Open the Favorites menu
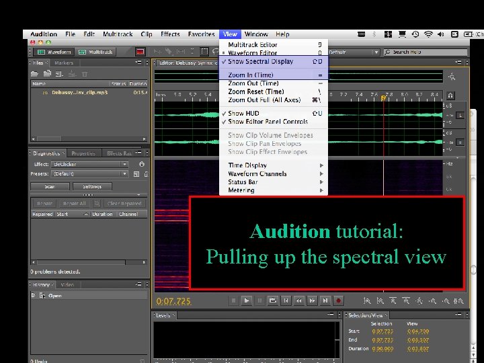Screen dimensions: 484x363 201,34
